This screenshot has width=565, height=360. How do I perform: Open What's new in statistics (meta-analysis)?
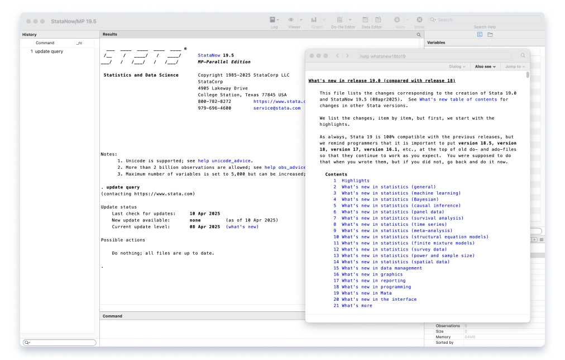tap(397, 230)
